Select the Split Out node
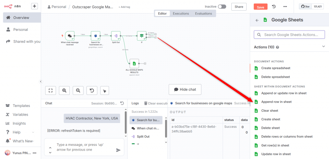Viewport: 329px width, 159px height. tap(116, 36)
